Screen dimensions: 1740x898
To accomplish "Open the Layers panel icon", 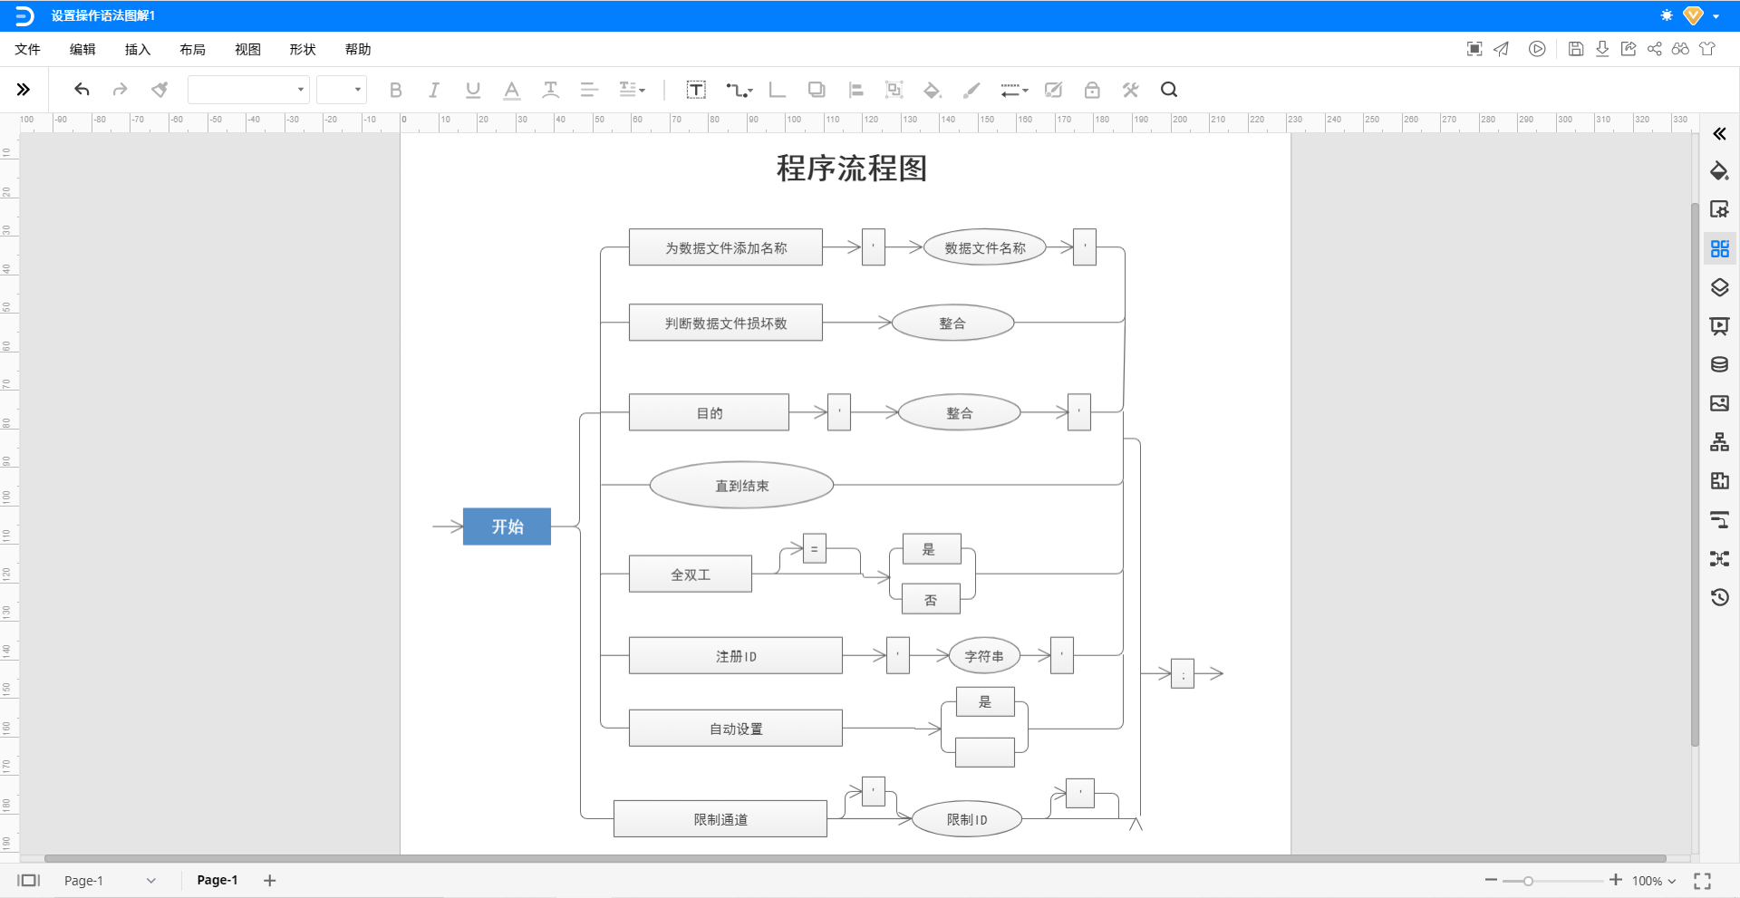I will tap(1721, 288).
